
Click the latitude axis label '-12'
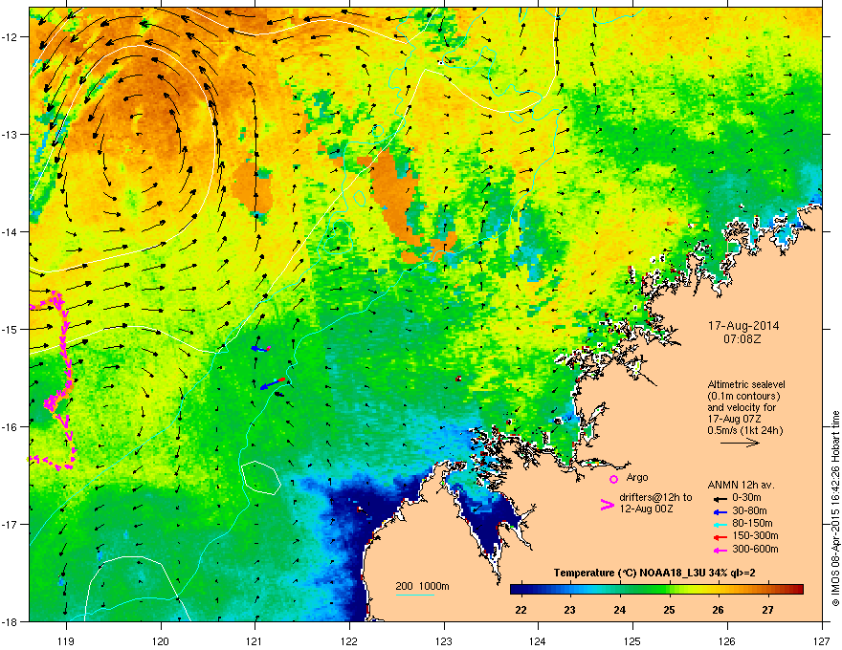pos(10,37)
